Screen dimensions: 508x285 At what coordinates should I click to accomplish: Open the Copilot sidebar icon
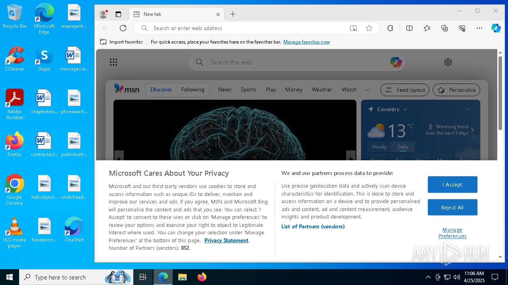click(496, 28)
